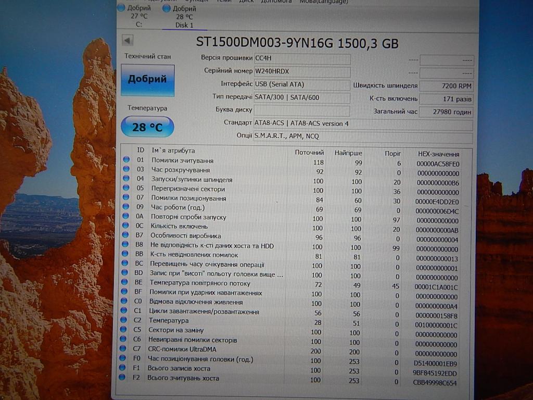Image resolution: width=533 pixels, height=400 pixels.
Task: Click the status dot for BC Перевищень часу очікування
Action: point(125,263)
